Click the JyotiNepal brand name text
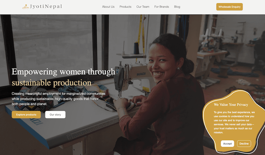This screenshot has height=155, width=265. click(46, 7)
